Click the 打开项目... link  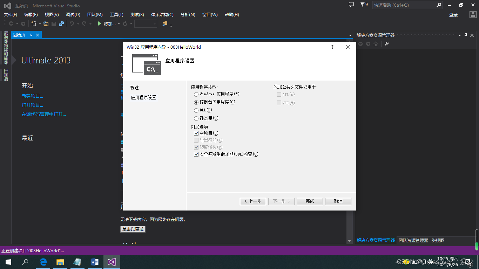pyautogui.click(x=32, y=105)
